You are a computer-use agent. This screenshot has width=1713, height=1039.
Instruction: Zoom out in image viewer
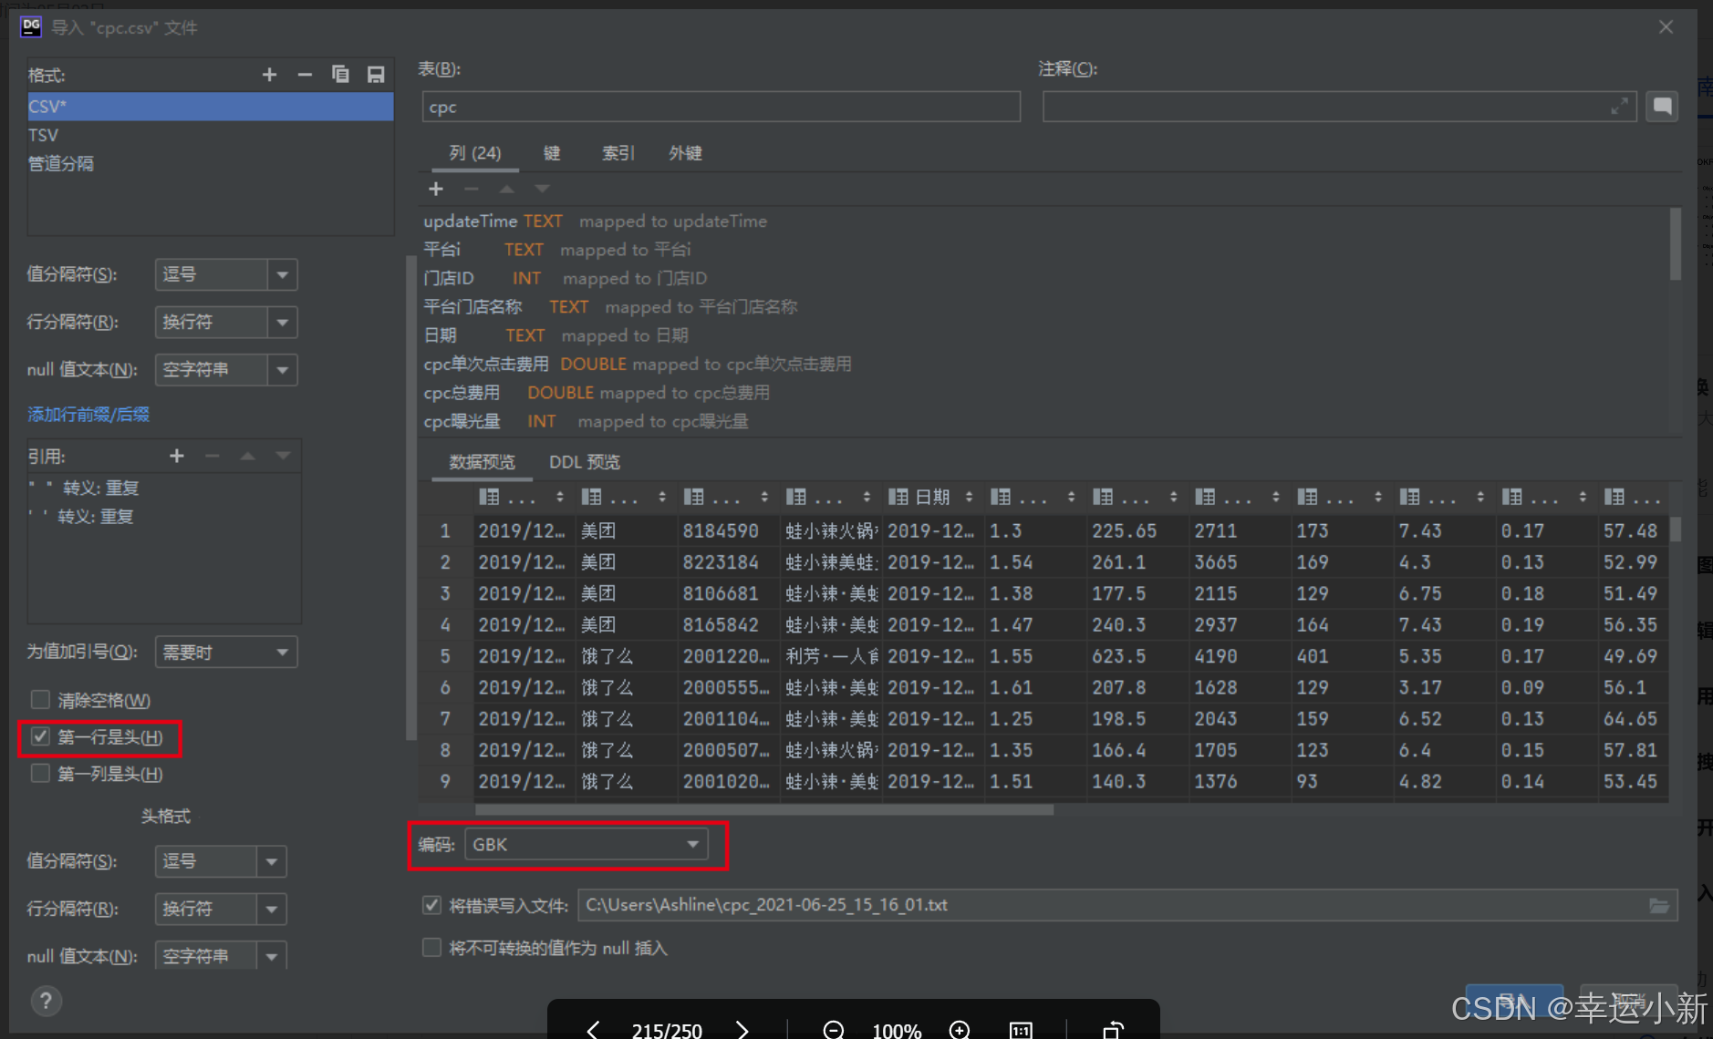click(833, 1029)
